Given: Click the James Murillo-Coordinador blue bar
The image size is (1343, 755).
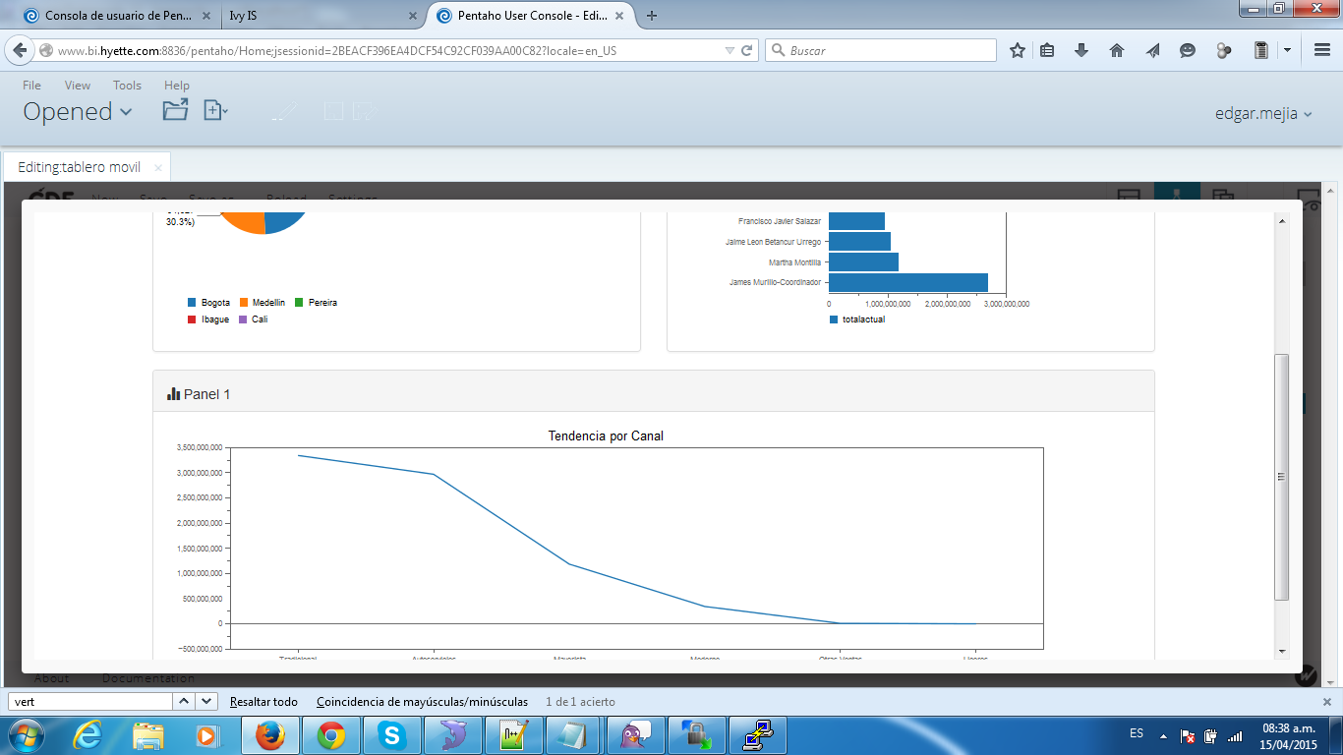Looking at the screenshot, I should [x=908, y=282].
